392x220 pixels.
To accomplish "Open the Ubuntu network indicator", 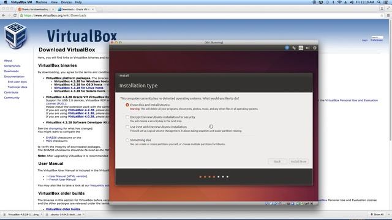I will (294, 48).
